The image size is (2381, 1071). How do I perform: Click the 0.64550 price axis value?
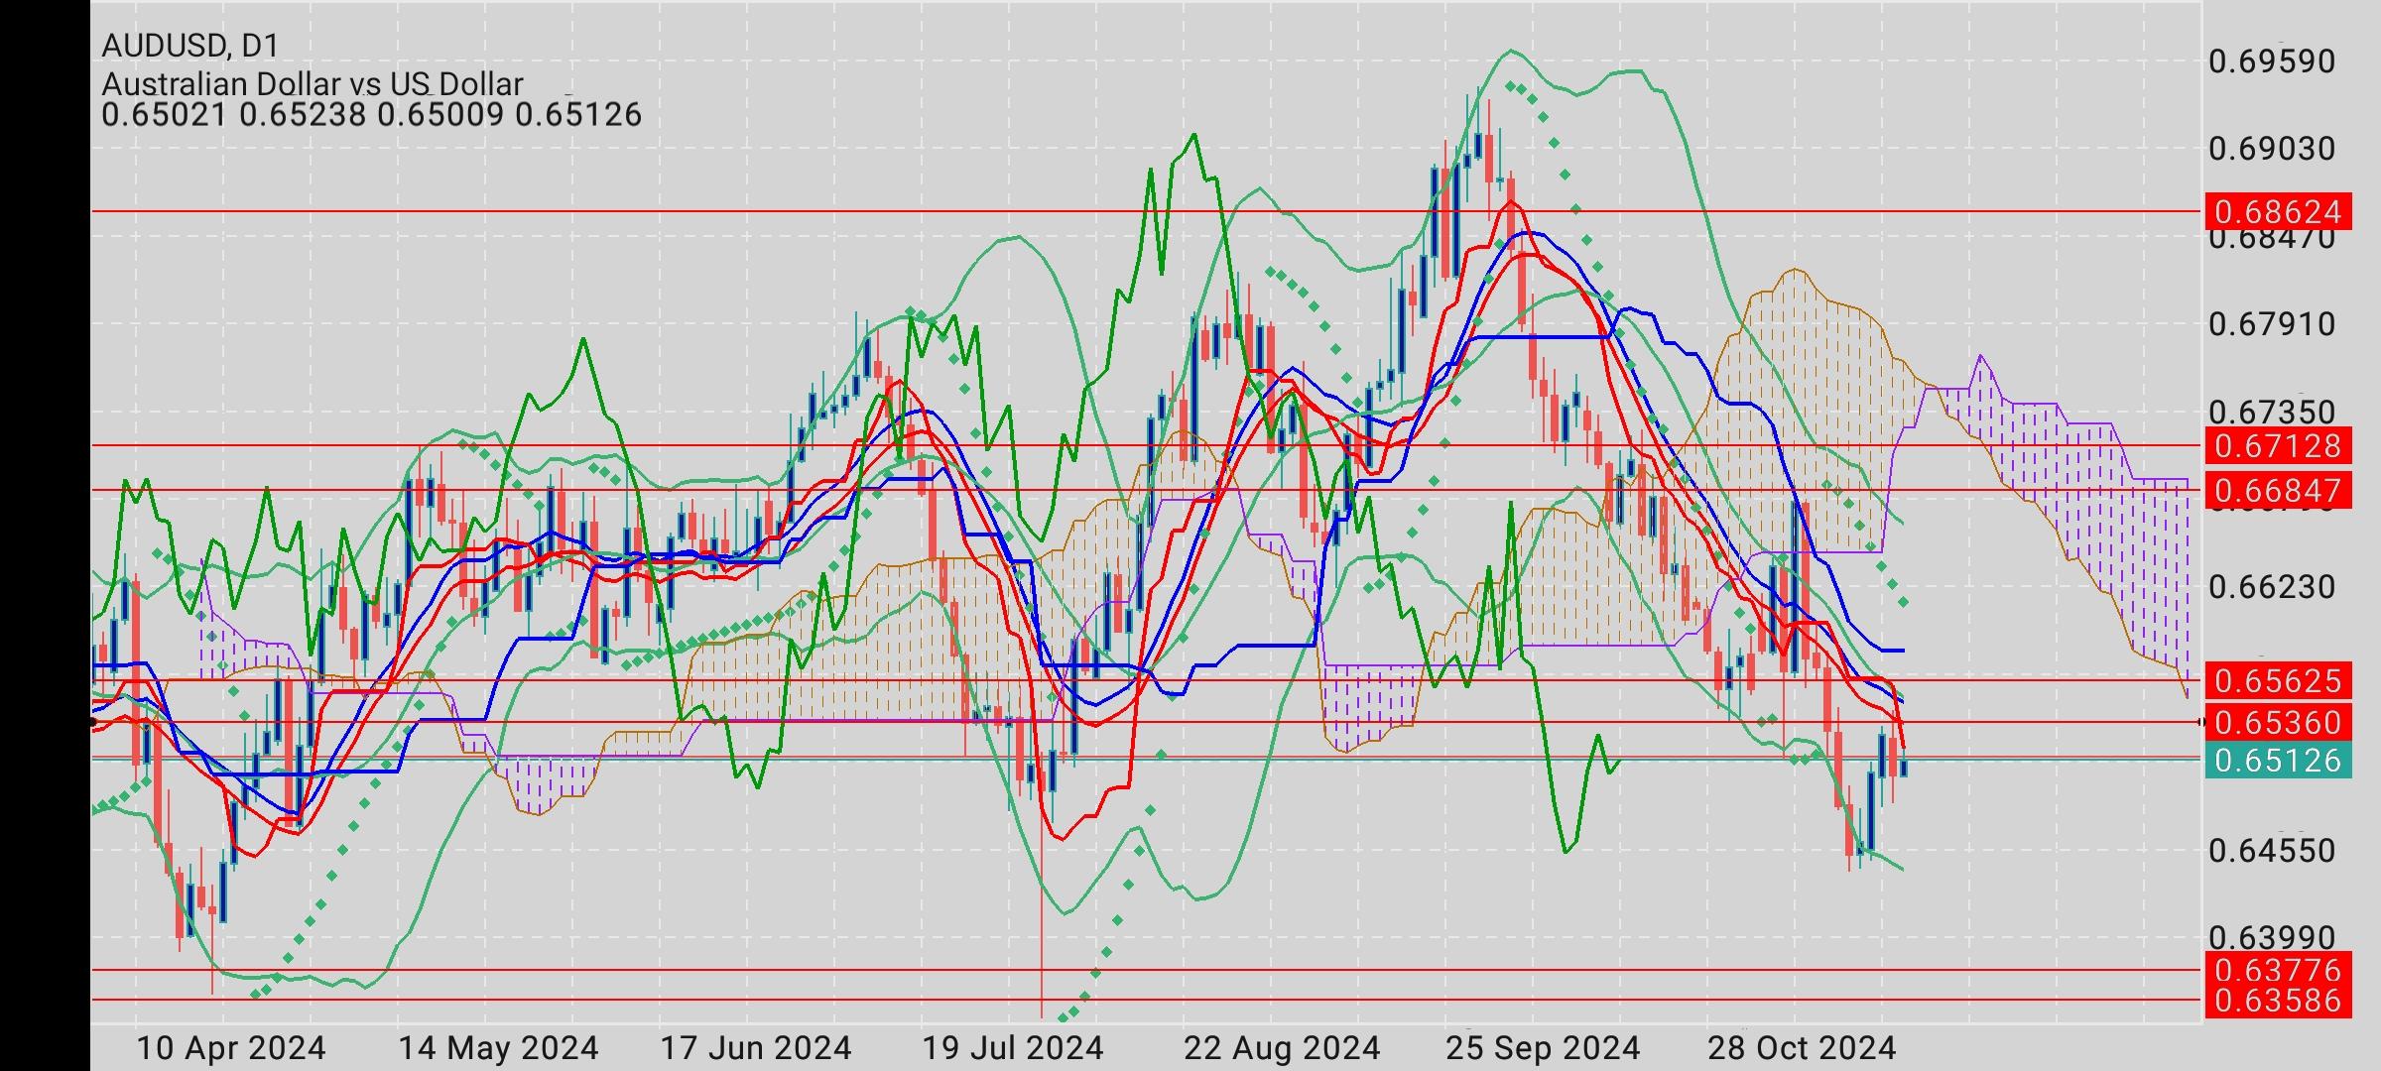click(x=2272, y=851)
